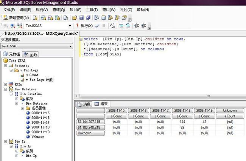Open the 工具(T) menu
Image resolution: width=246 pixels, height=161 pixels.
point(92,10)
